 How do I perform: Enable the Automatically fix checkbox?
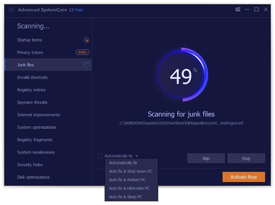pos(100,156)
